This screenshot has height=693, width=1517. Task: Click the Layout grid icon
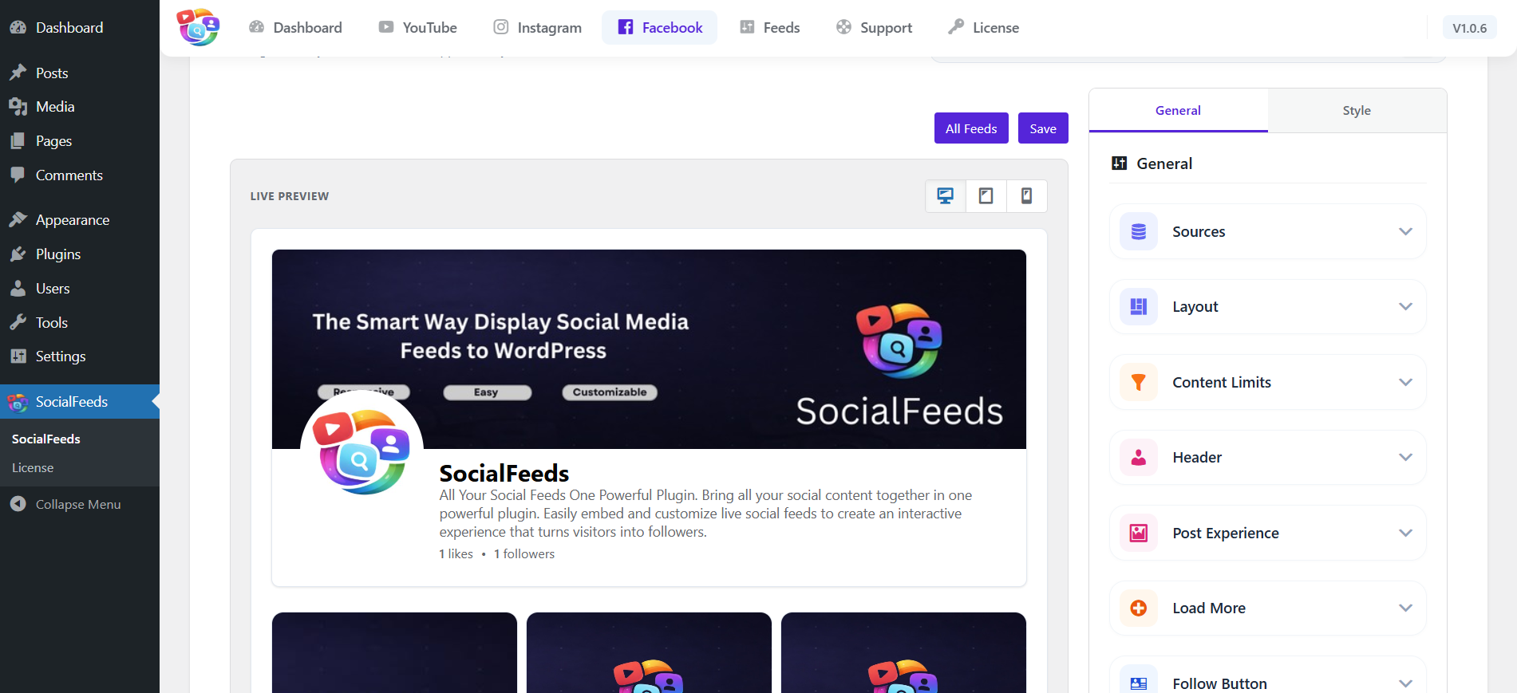point(1139,306)
